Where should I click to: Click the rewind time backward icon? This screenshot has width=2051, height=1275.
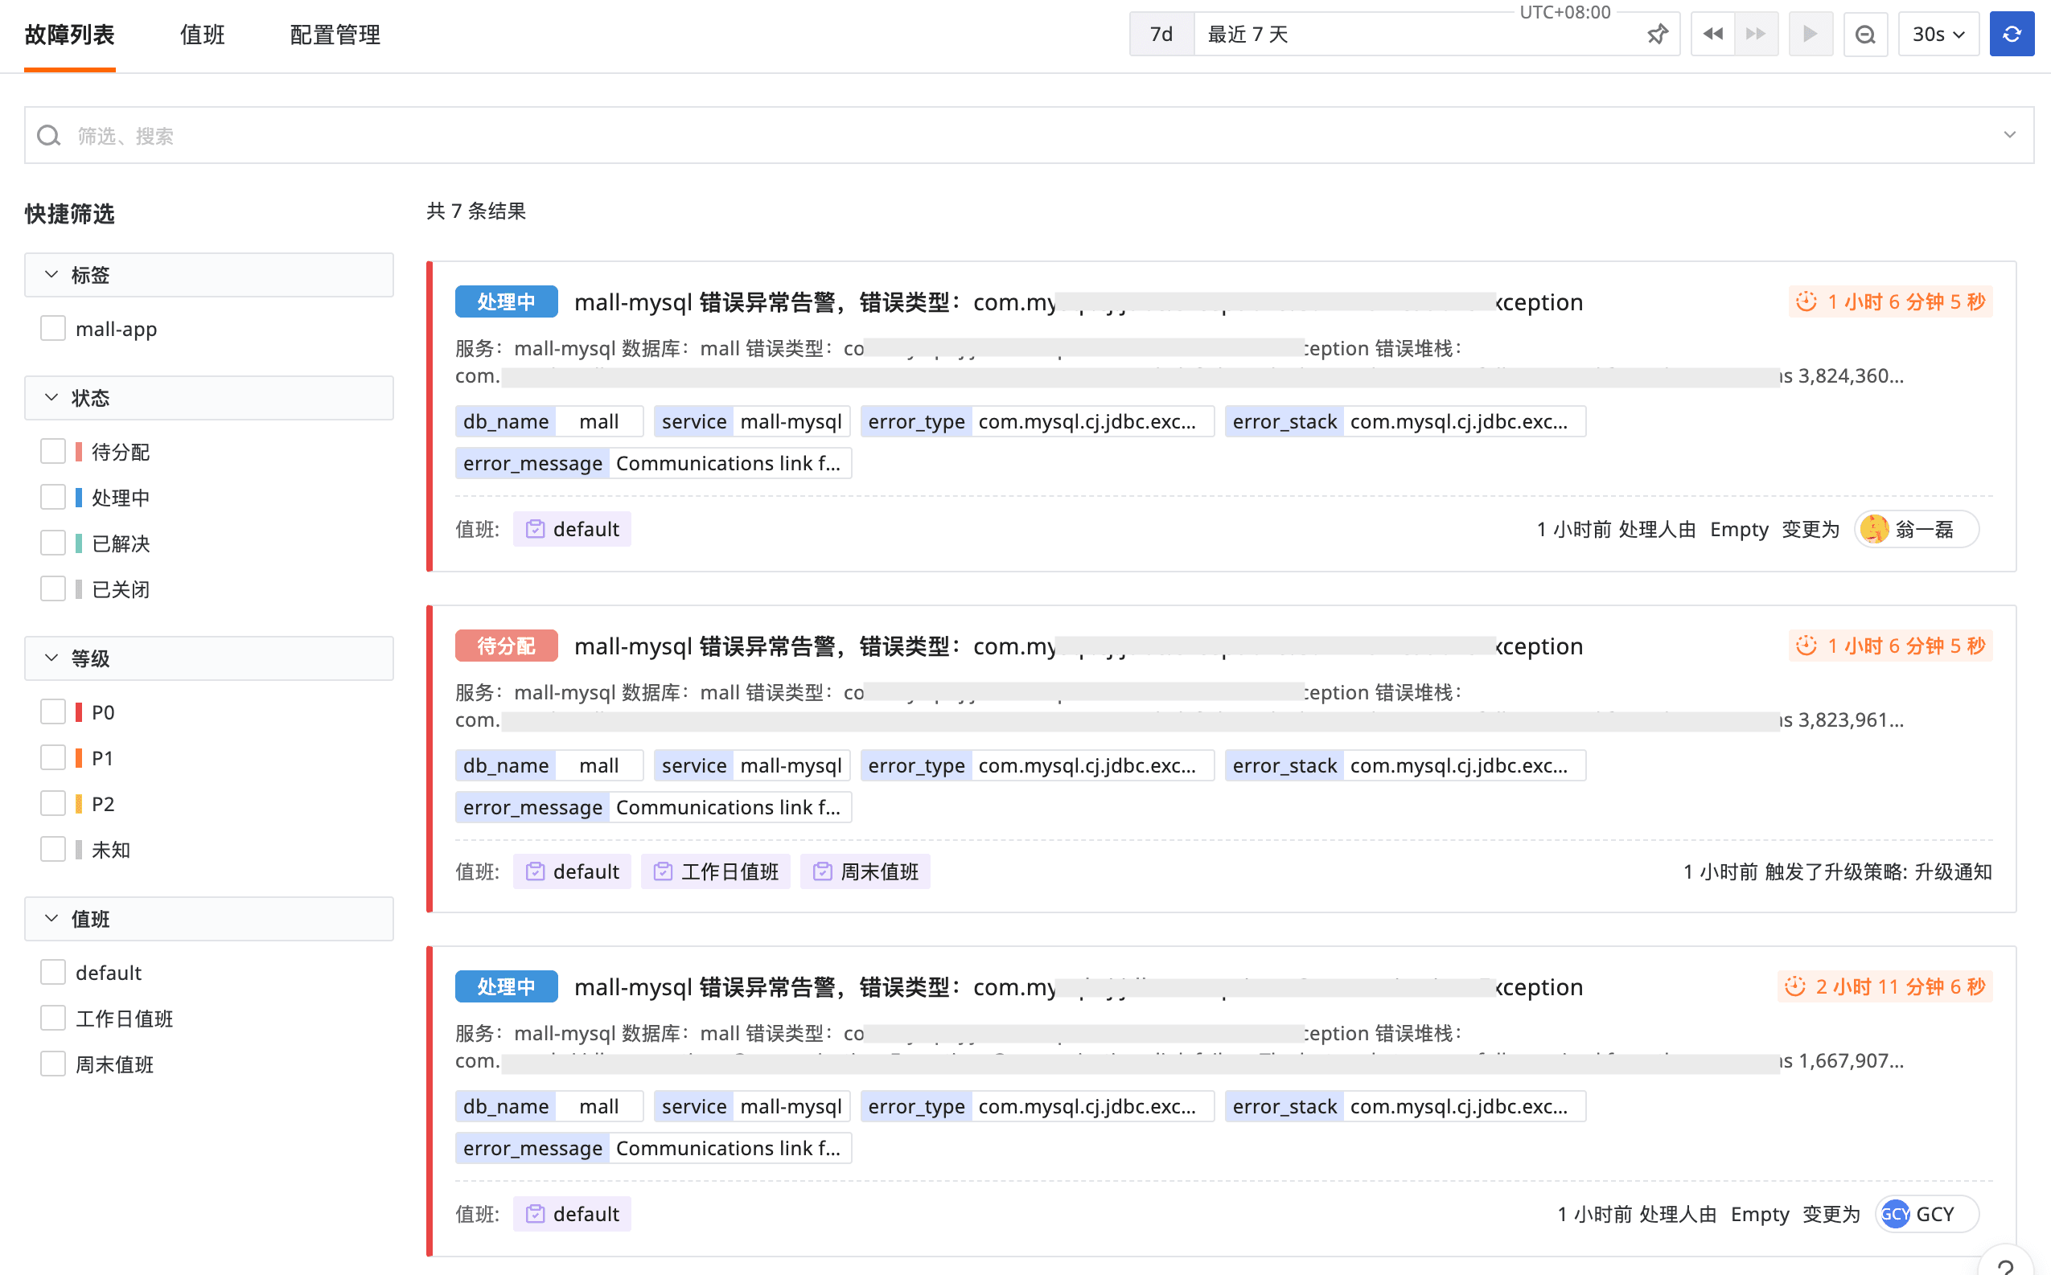click(1712, 35)
